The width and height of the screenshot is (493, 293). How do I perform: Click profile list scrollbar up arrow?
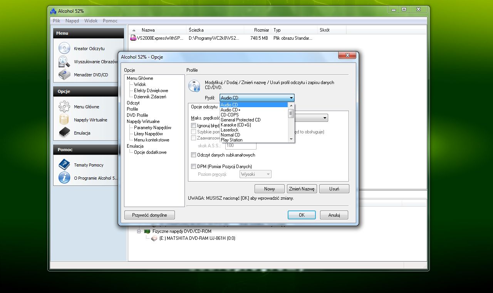[291, 105]
